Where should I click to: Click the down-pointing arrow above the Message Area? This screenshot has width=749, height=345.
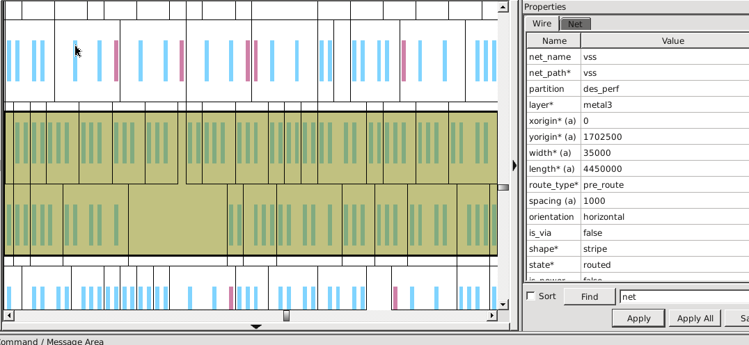[255, 326]
